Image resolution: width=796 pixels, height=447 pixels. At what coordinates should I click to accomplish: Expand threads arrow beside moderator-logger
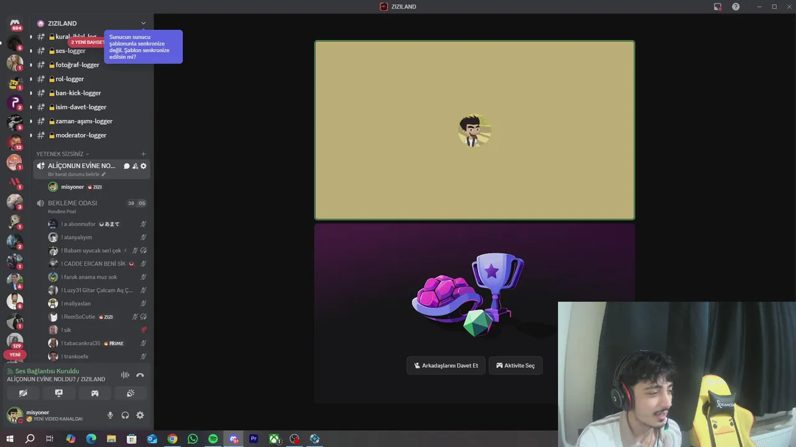[x=31, y=135]
